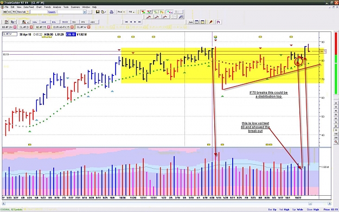Toggle the ADX indicator button
Image resolution: width=339 pixels, height=212 pixels.
click(93, 22)
